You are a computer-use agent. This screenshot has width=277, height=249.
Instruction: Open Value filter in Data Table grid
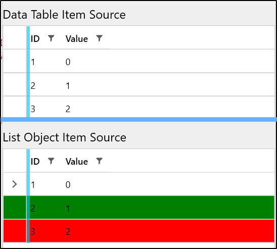[99, 38]
